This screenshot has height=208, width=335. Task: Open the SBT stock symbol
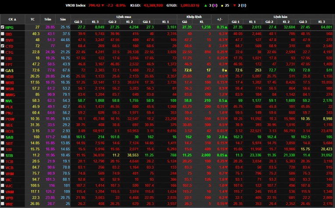click(9, 143)
